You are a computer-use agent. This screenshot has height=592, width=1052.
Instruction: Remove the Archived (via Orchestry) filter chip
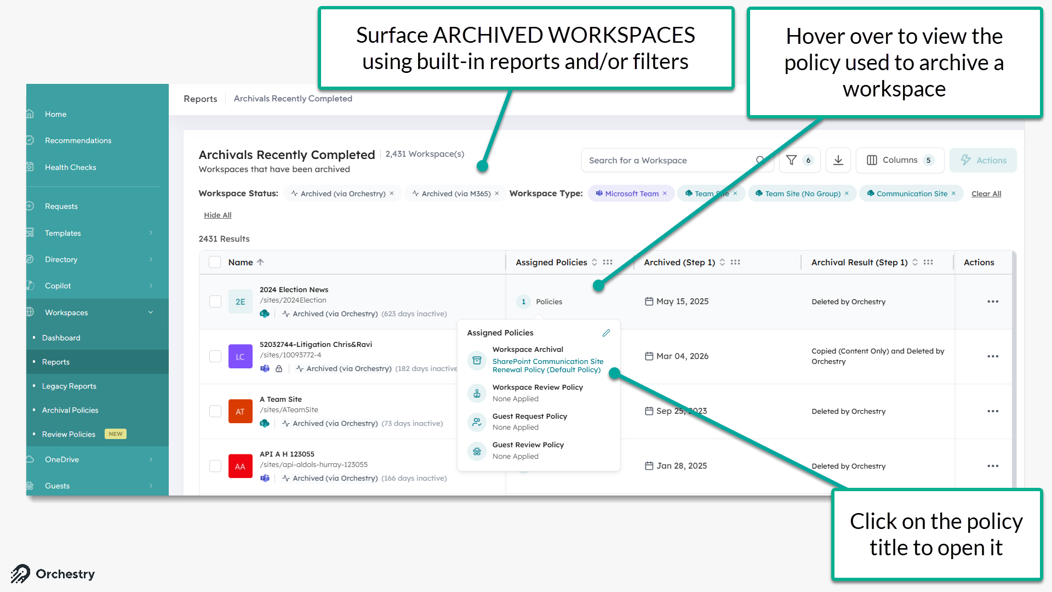(x=392, y=193)
